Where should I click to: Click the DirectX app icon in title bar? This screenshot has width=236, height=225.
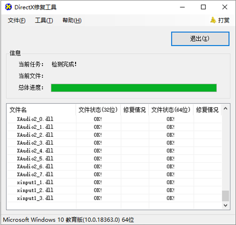(x=8, y=7)
